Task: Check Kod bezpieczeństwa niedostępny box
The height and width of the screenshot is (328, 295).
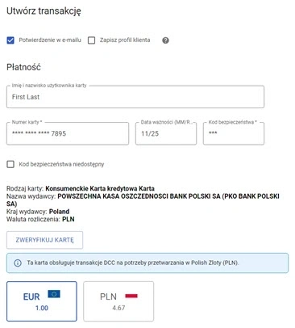Action: 10,164
